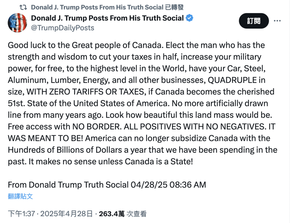This screenshot has height=223, width=290.
Task: Open the bold account display name
Action: (107, 18)
